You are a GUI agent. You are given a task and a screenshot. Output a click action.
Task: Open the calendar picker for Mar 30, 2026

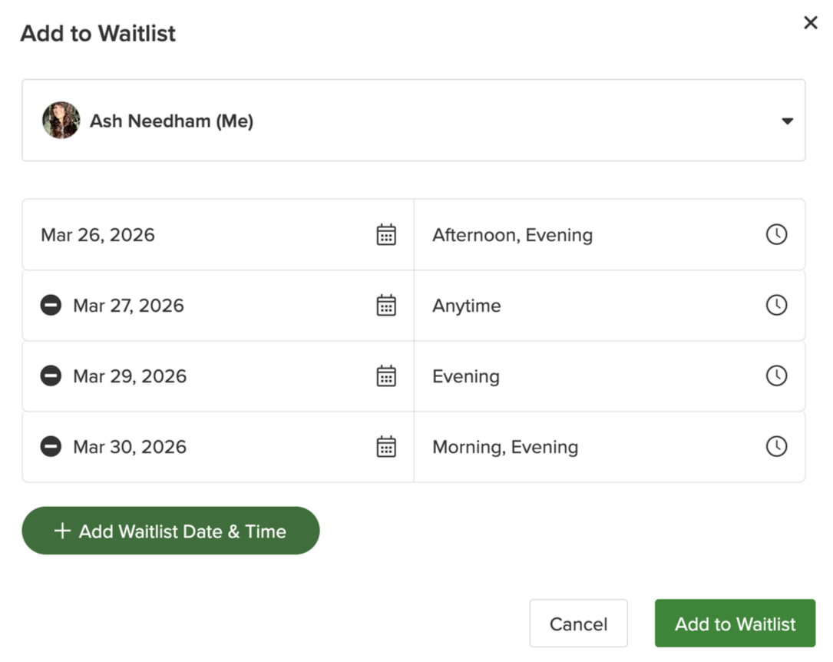click(386, 446)
